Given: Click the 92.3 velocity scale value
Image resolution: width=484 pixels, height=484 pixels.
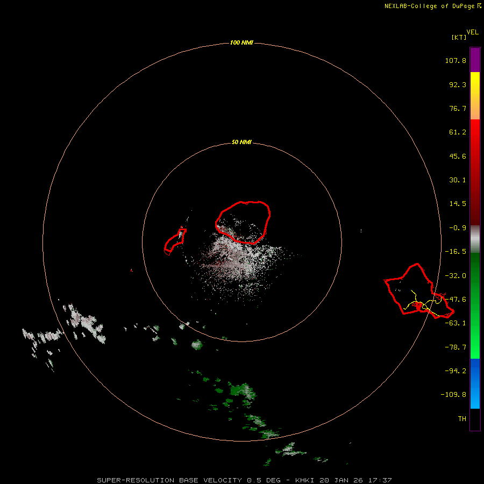Looking at the screenshot, I should coord(458,84).
